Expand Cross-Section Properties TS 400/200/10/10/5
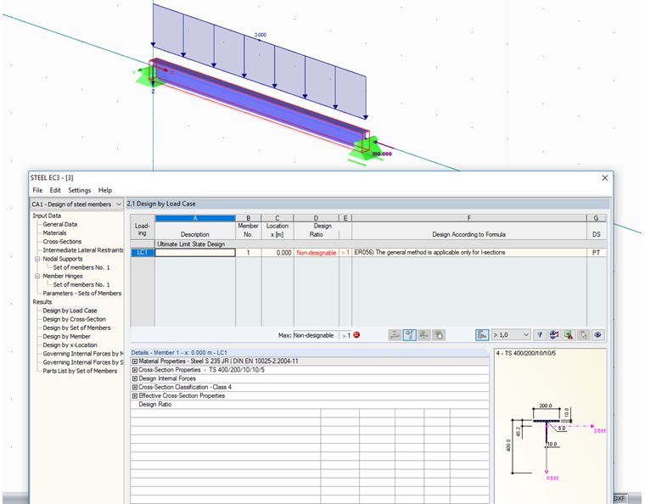Image resolution: width=645 pixels, height=504 pixels. [134, 370]
